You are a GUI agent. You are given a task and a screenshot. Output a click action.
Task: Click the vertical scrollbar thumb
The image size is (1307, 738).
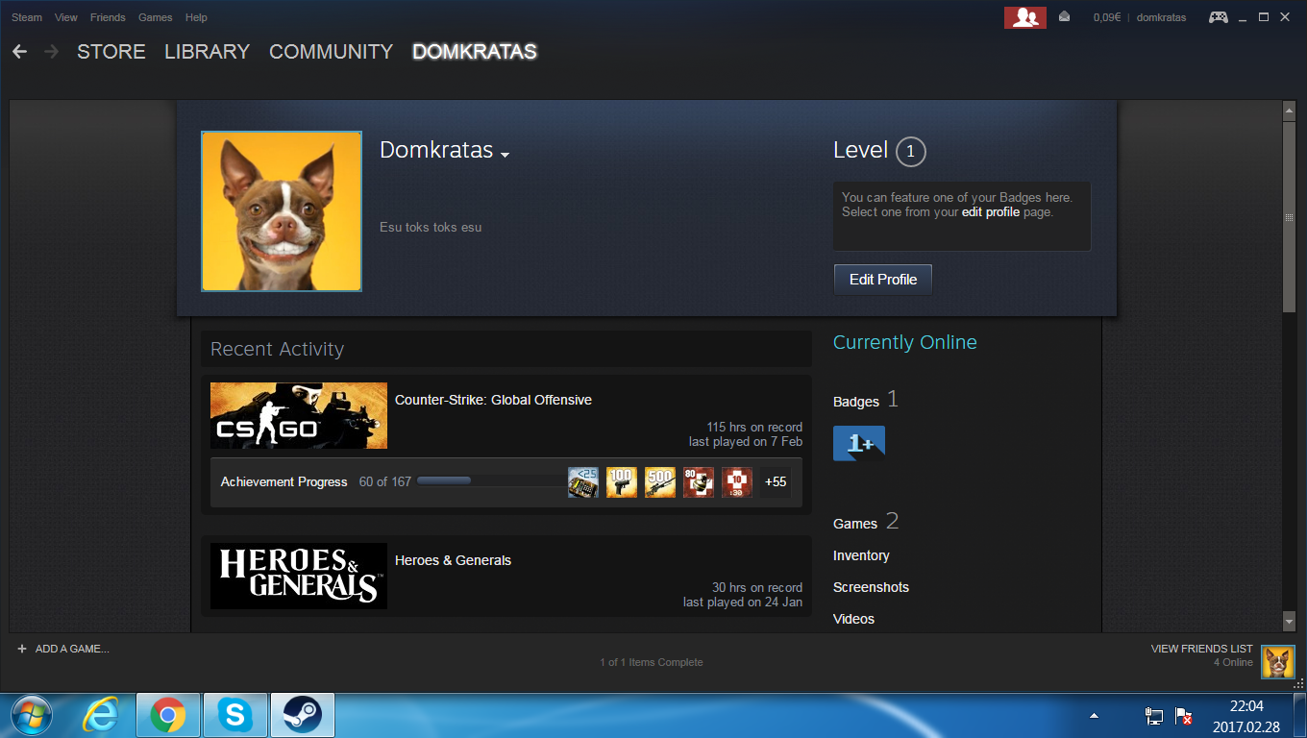point(1290,217)
